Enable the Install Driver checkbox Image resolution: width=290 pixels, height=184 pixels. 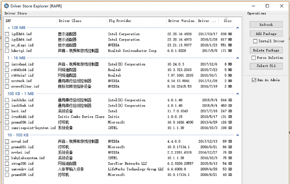[255, 41]
